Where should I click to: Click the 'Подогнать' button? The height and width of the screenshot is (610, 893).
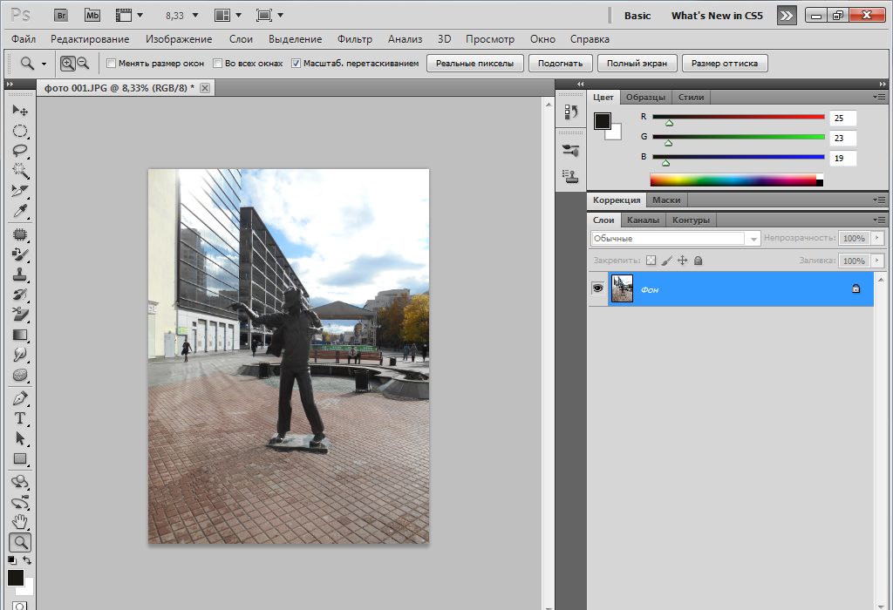click(x=561, y=63)
